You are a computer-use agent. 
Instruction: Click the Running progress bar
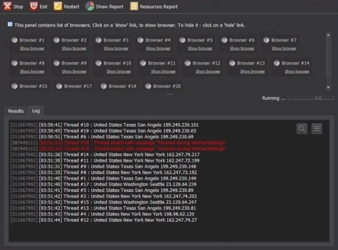[x=310, y=98]
